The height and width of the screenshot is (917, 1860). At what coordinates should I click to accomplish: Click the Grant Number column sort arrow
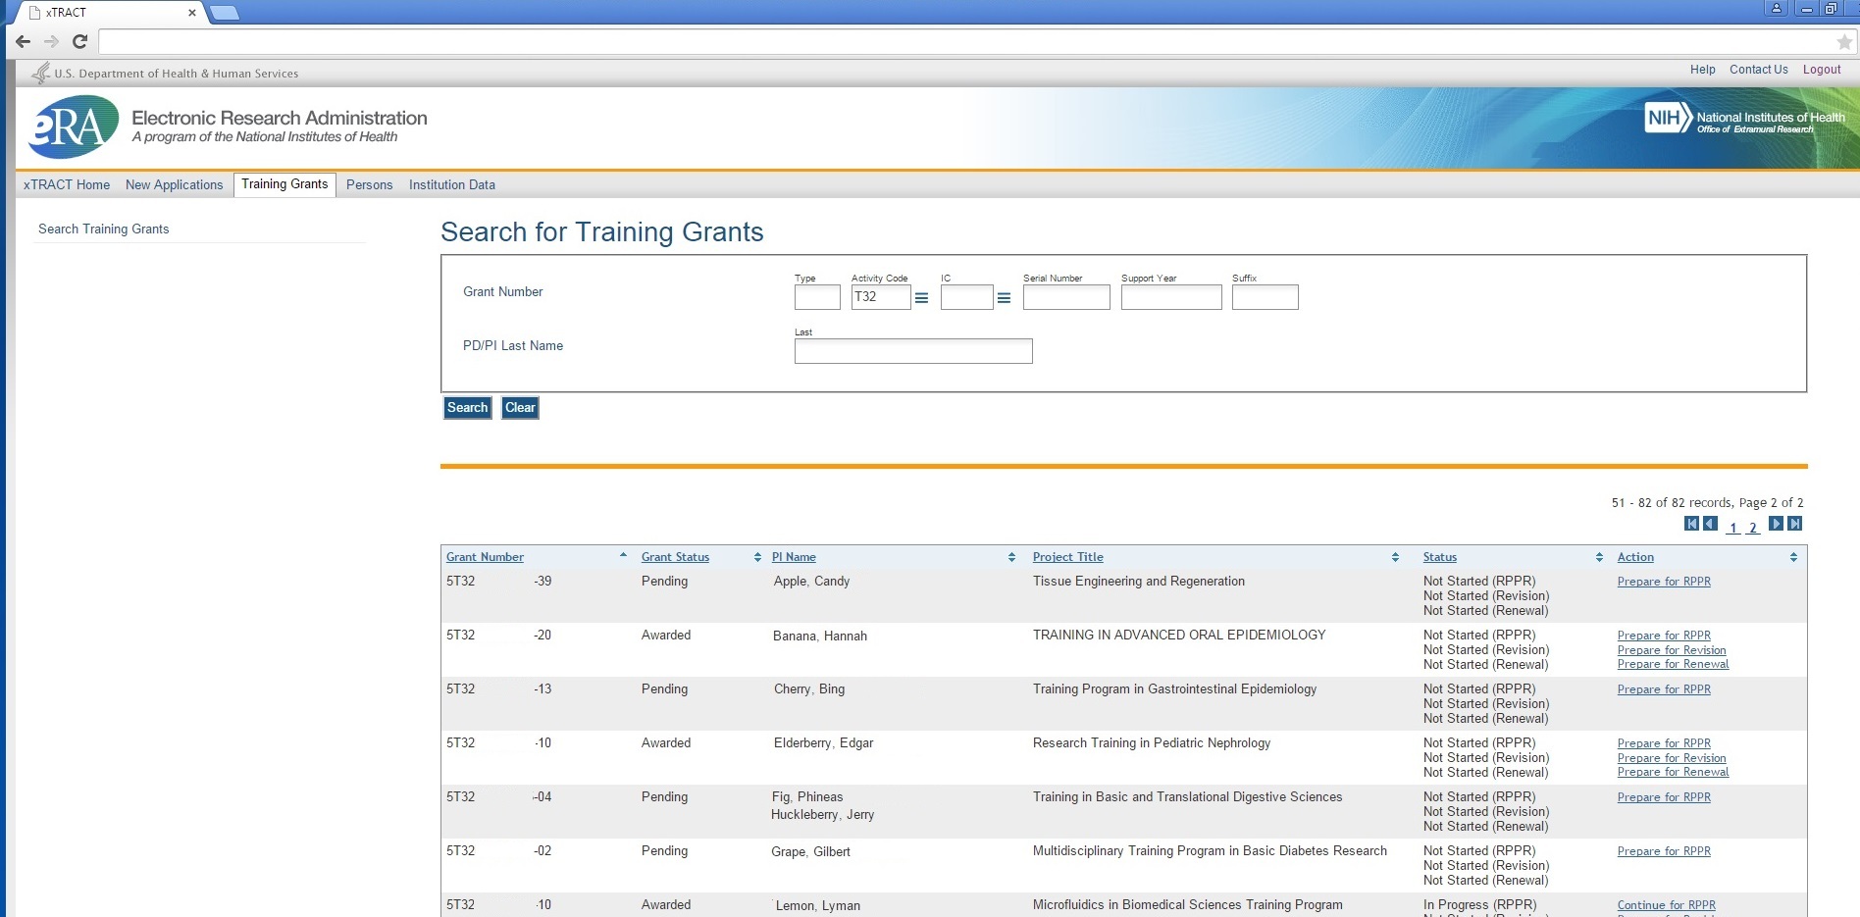pos(623,556)
